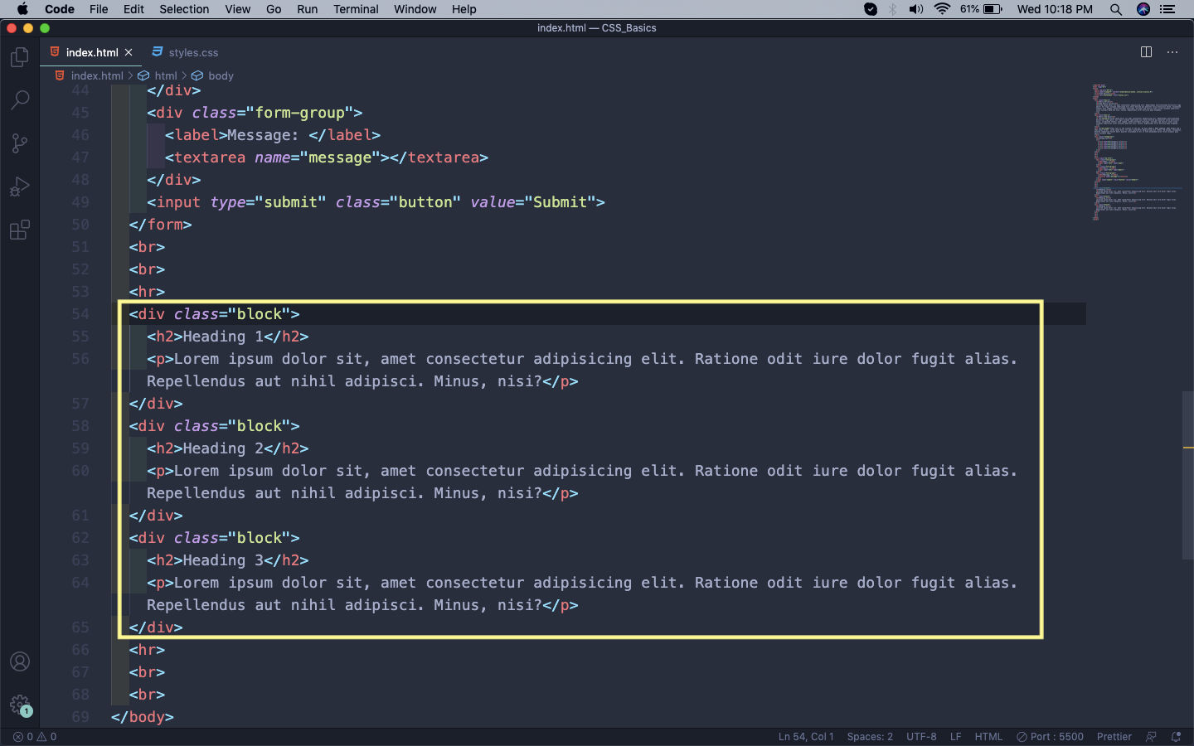Click the closing form tag on line 50
Image resolution: width=1194 pixels, height=746 pixels.
pos(160,225)
